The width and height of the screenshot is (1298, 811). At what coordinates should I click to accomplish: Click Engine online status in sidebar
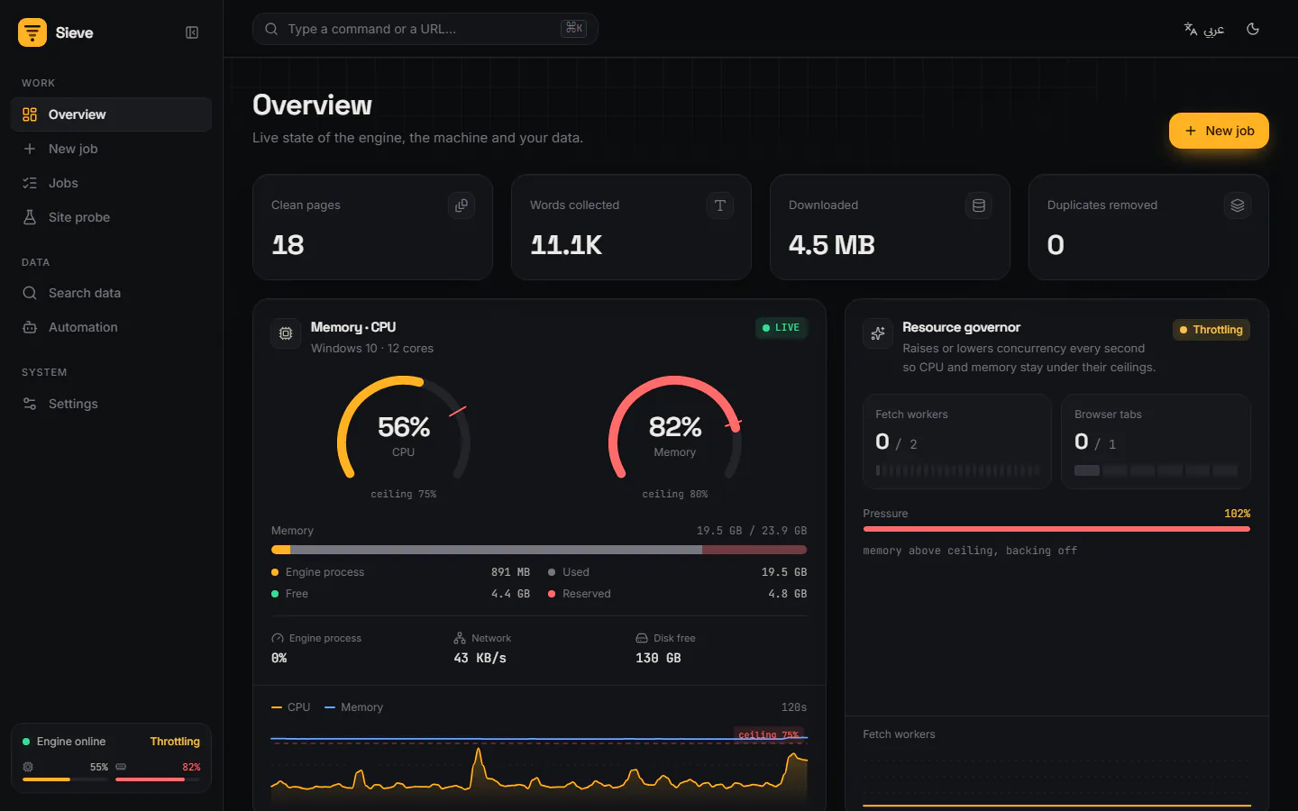[64, 742]
